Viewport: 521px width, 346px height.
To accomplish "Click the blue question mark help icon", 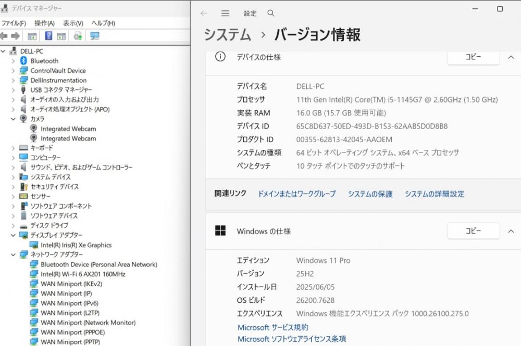I will pyautogui.click(x=48, y=35).
